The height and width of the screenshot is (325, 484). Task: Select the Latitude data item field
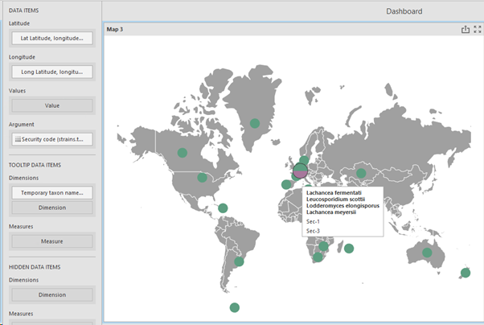[51, 38]
